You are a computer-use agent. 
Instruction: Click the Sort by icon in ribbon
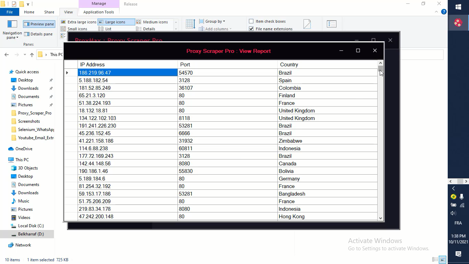click(190, 24)
